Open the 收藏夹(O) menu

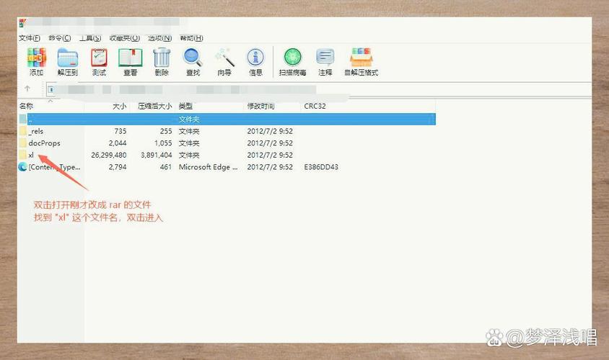[125, 38]
